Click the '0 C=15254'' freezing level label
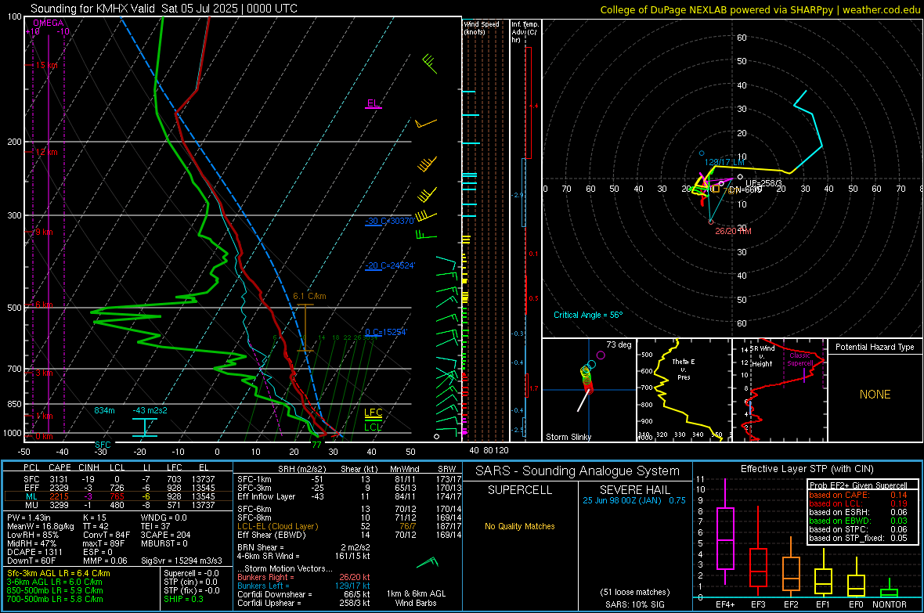 [386, 332]
